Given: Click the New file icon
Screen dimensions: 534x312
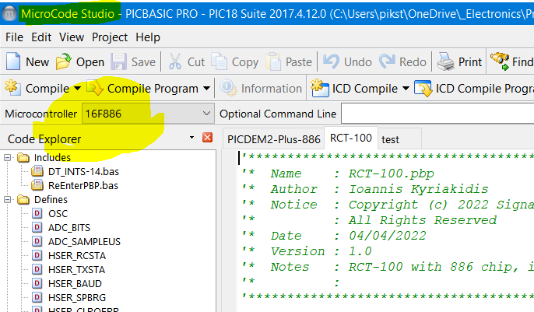Looking at the screenshot, I should [13, 61].
